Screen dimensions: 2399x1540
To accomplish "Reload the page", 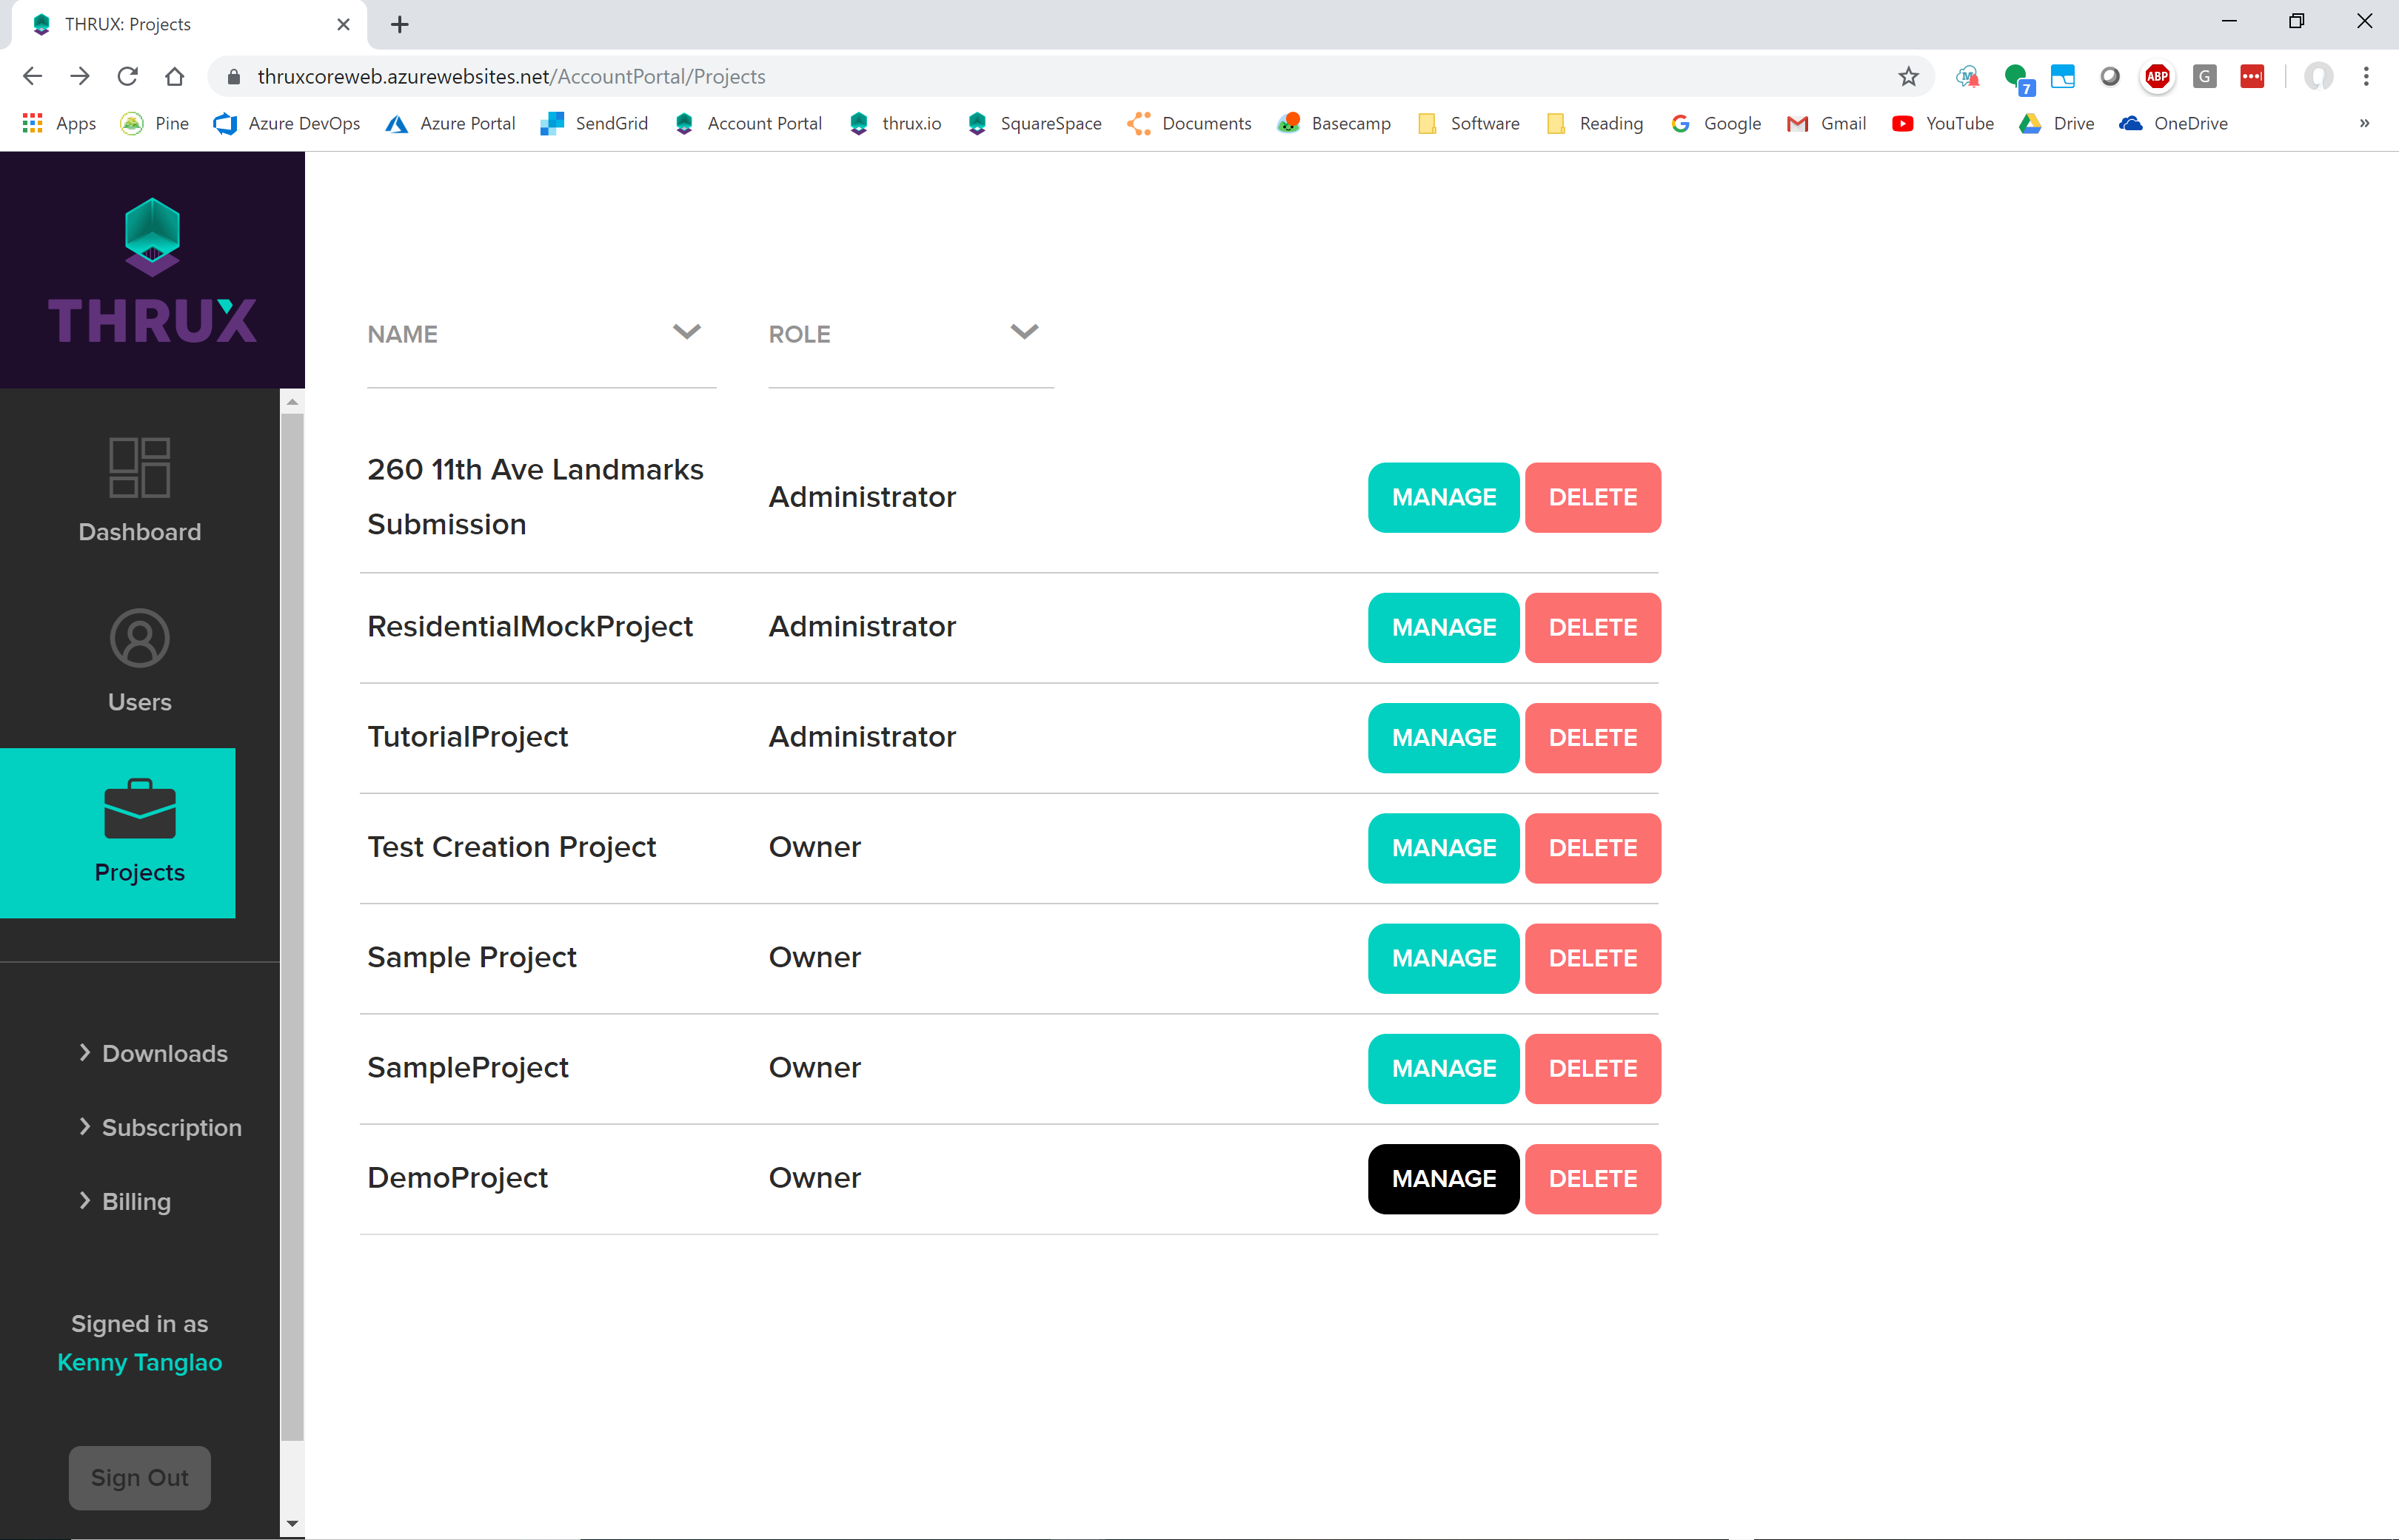I will 127,76.
